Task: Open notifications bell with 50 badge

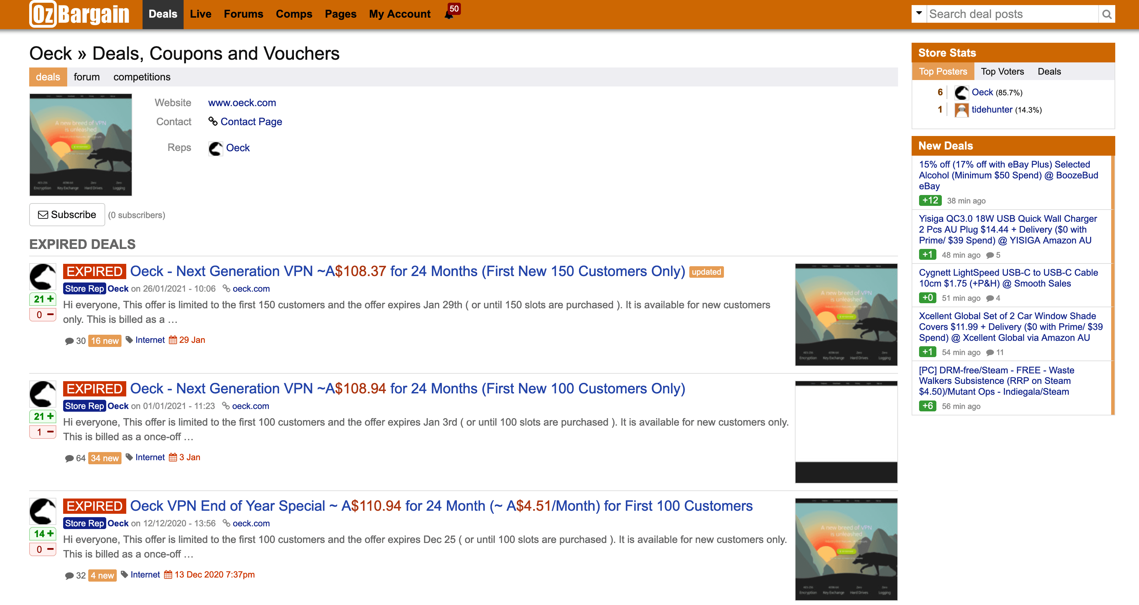Action: [451, 12]
